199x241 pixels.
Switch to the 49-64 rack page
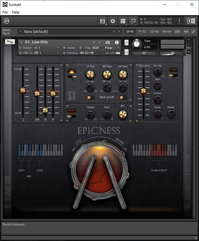tap(167, 31)
